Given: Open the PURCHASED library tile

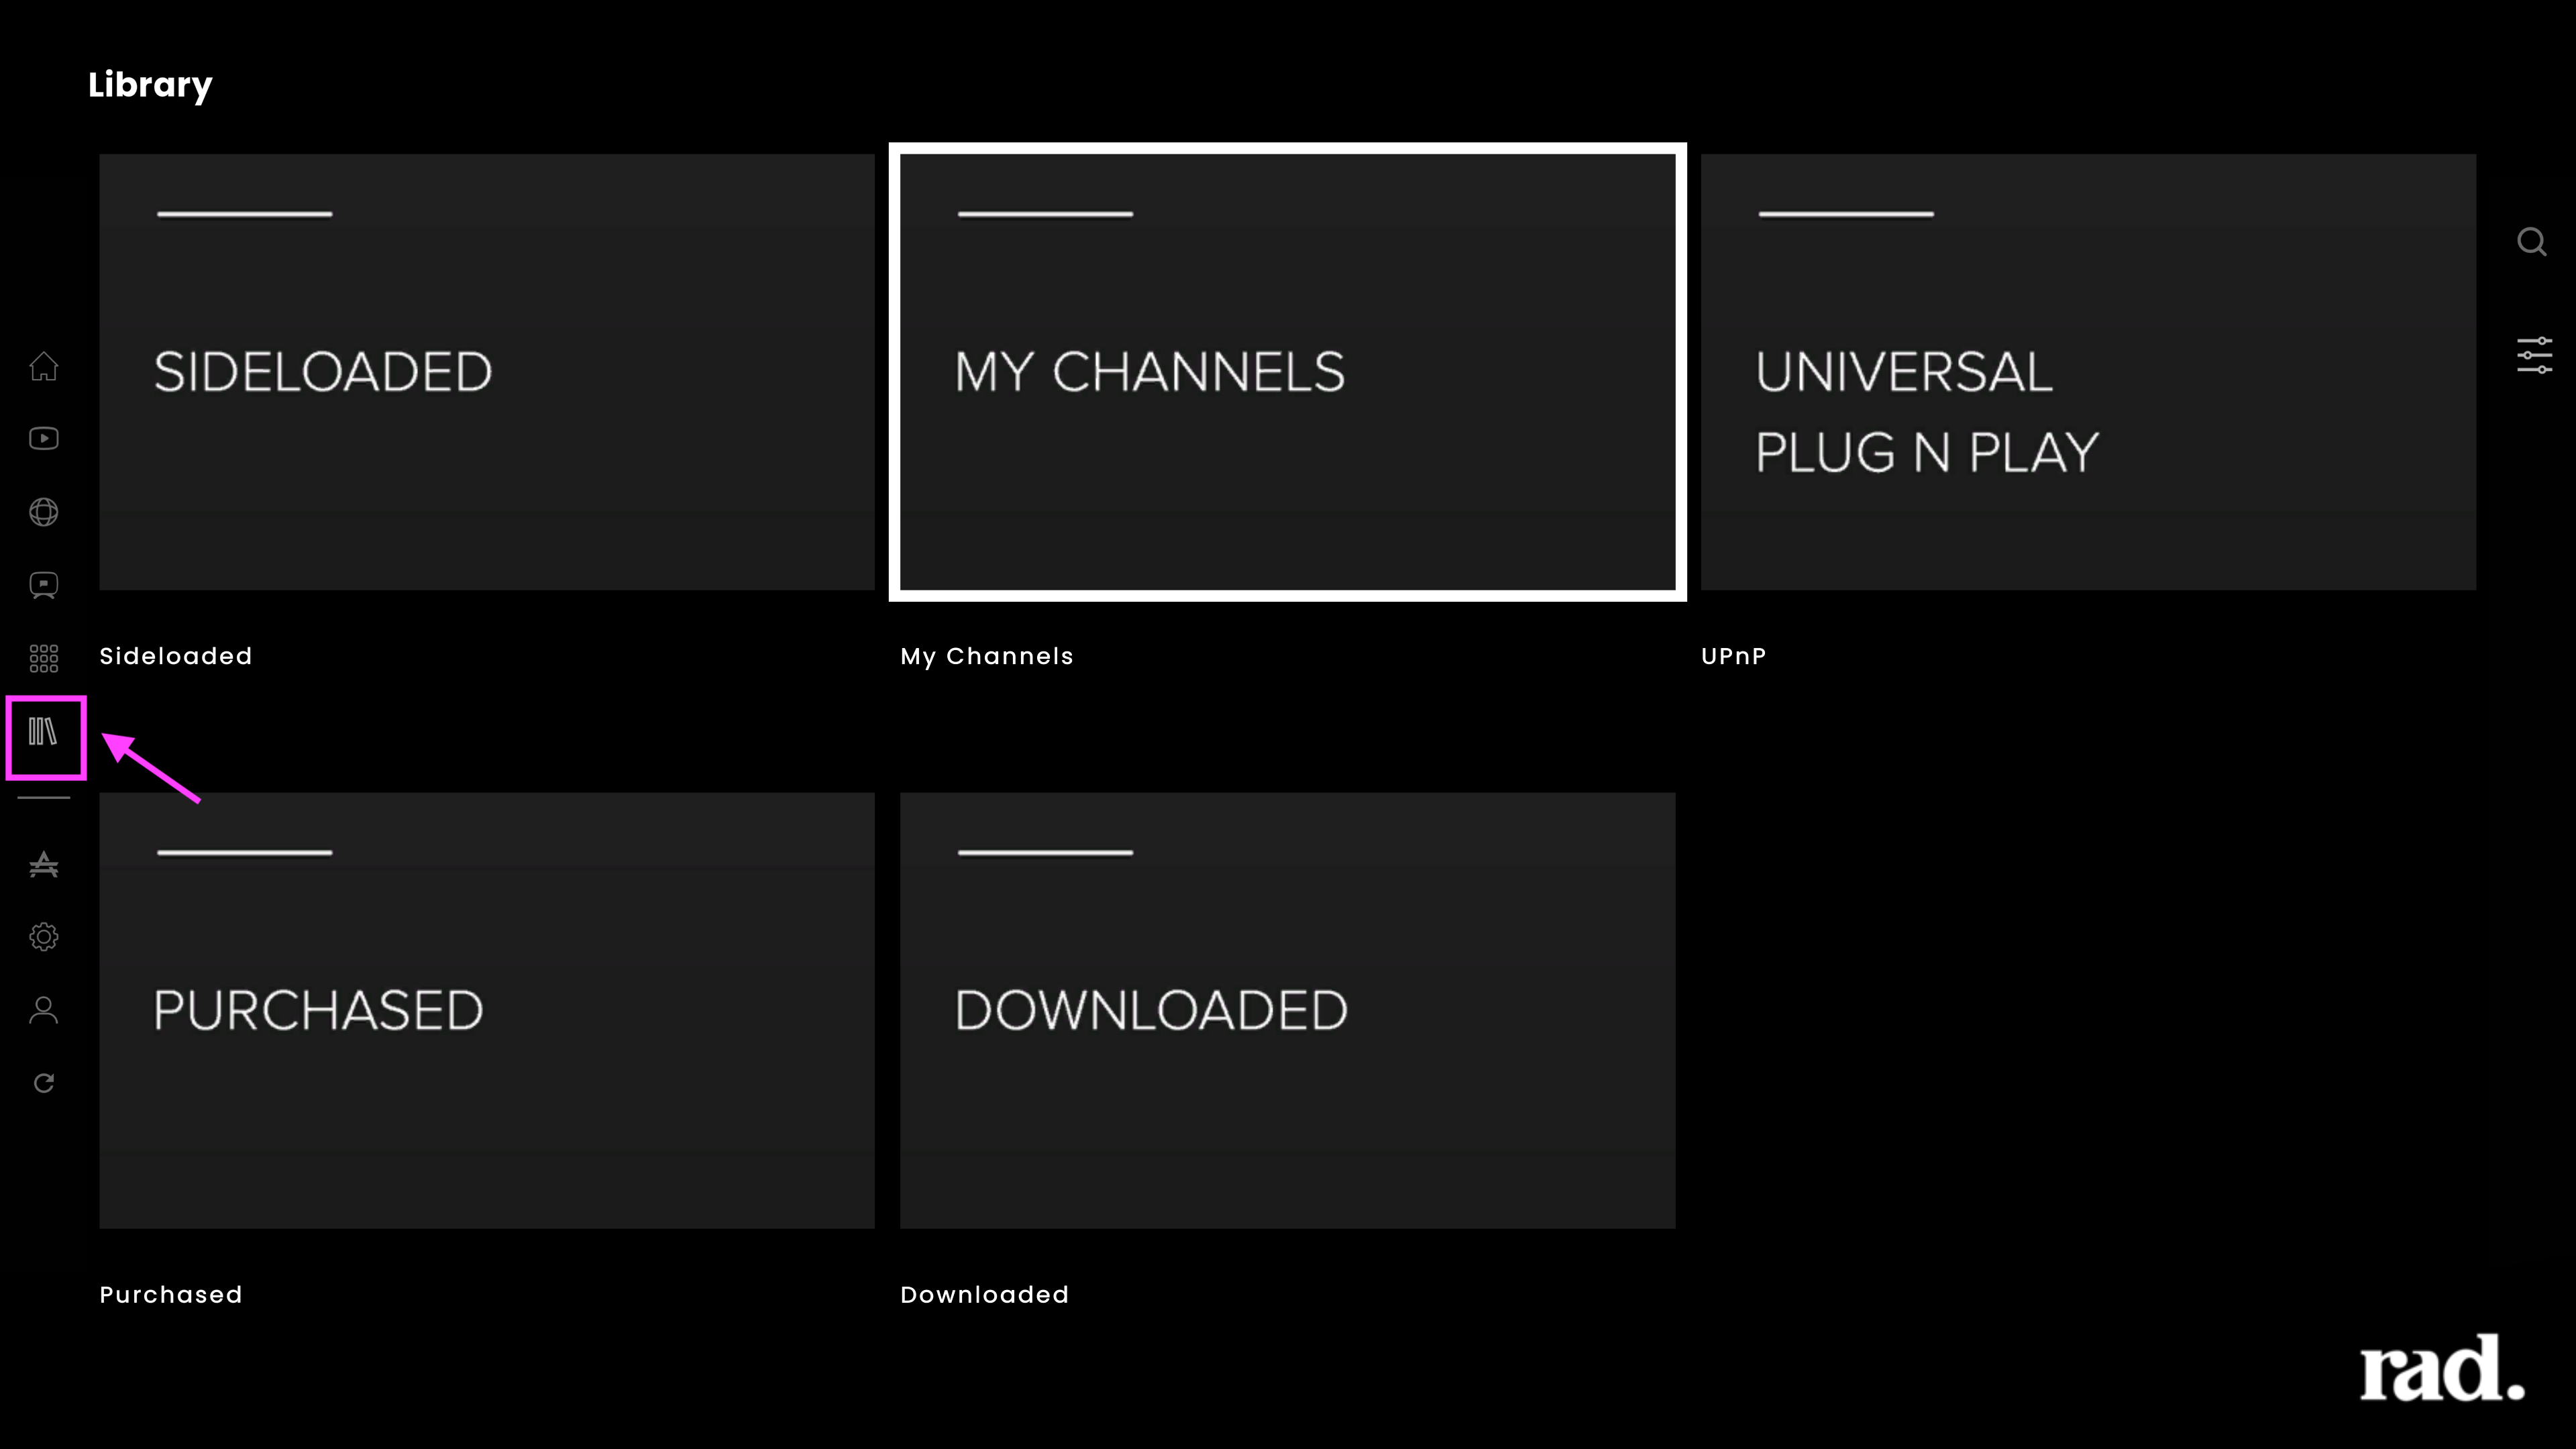Looking at the screenshot, I should tap(487, 1011).
